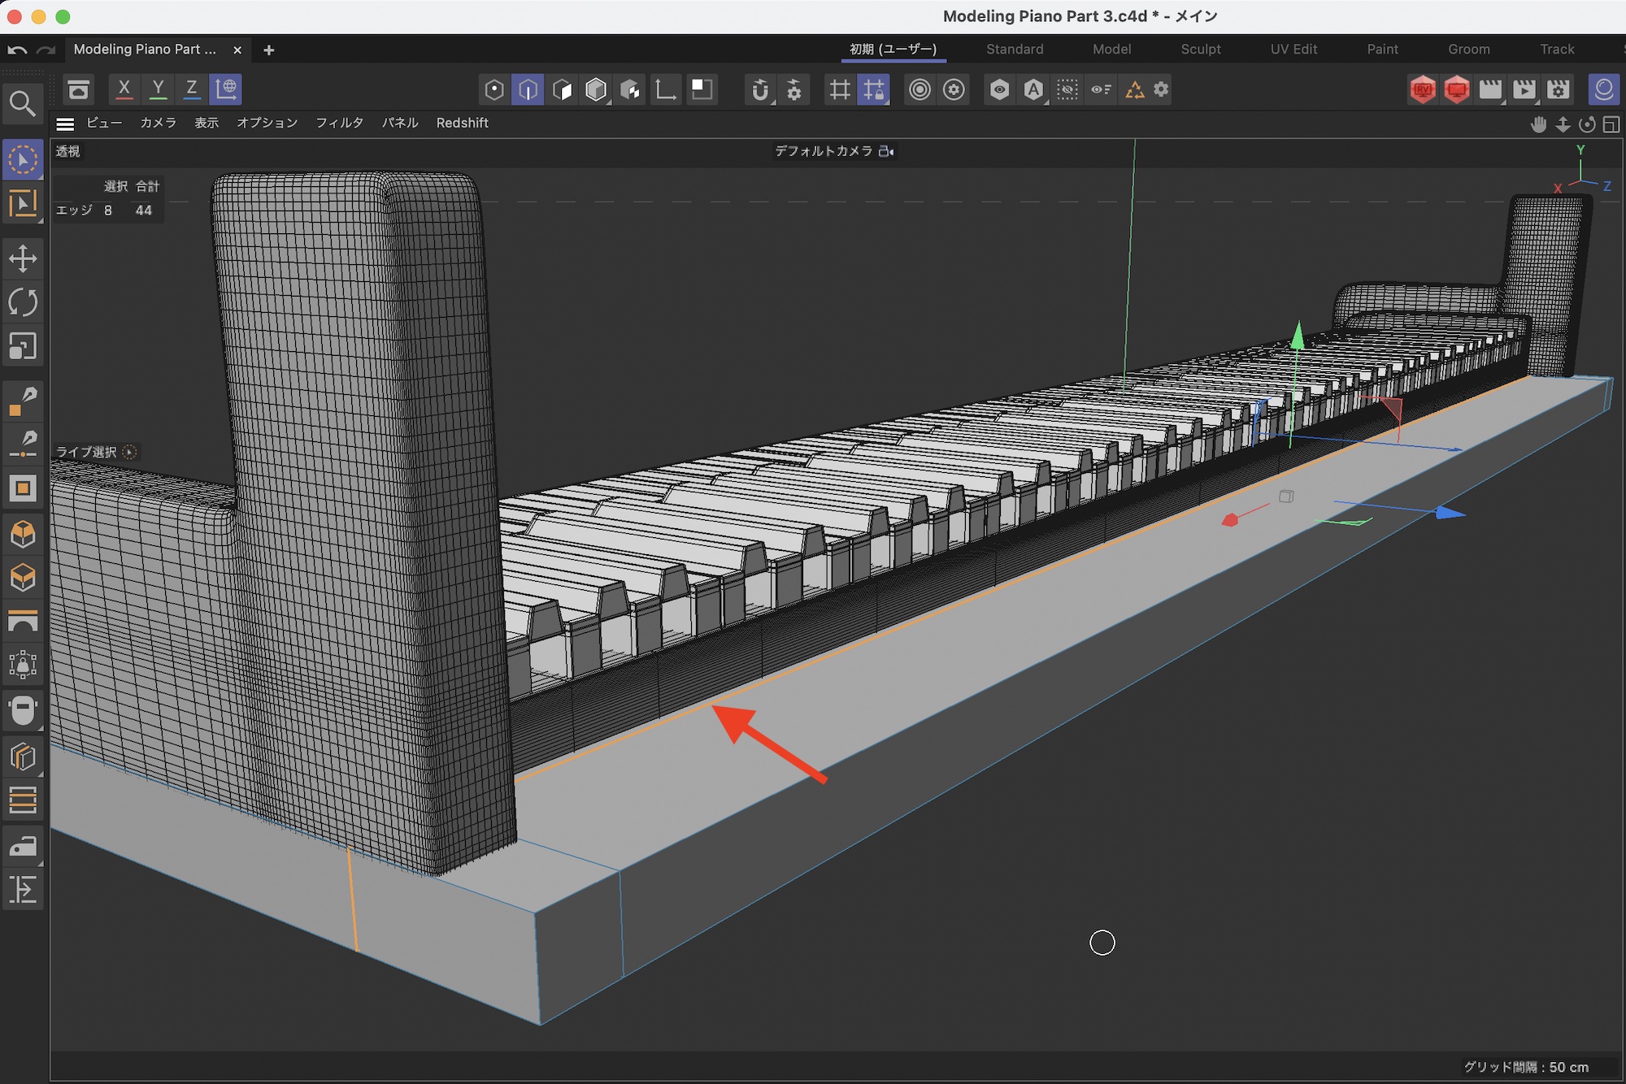This screenshot has width=1626, height=1084.
Task: Toggle viewport maximize icon at top-right
Action: coord(1611,124)
